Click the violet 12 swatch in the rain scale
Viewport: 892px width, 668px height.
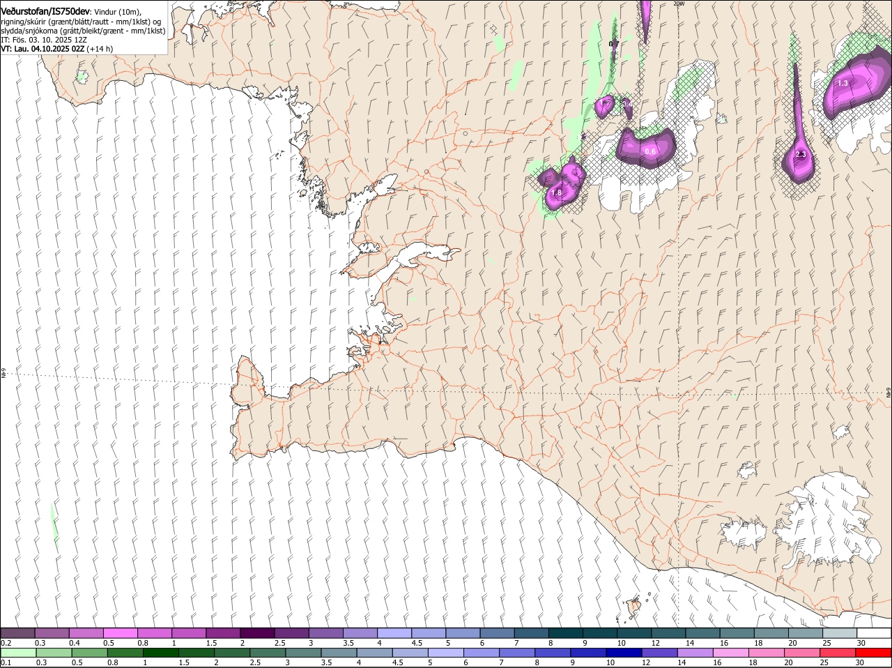tap(659, 653)
